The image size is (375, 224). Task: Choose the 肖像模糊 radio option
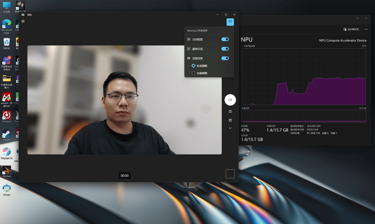[193, 73]
